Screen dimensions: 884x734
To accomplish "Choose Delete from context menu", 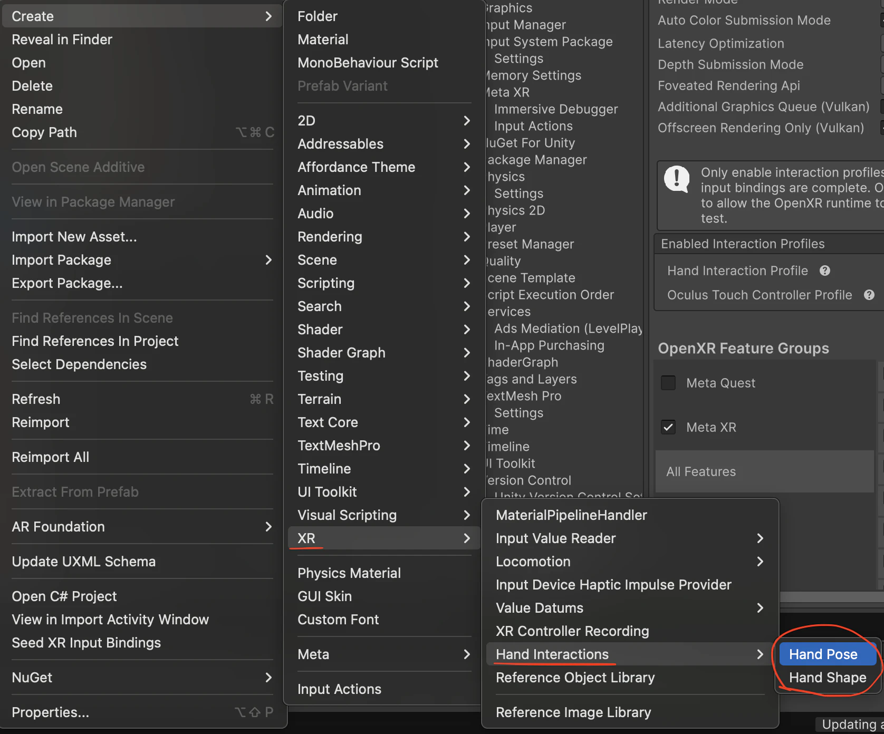I will coord(142,86).
